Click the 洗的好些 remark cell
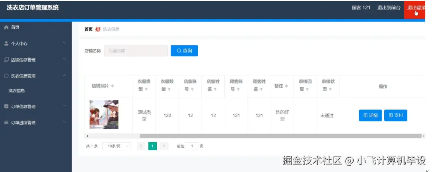The width and height of the screenshot is (432, 172). 282,115
